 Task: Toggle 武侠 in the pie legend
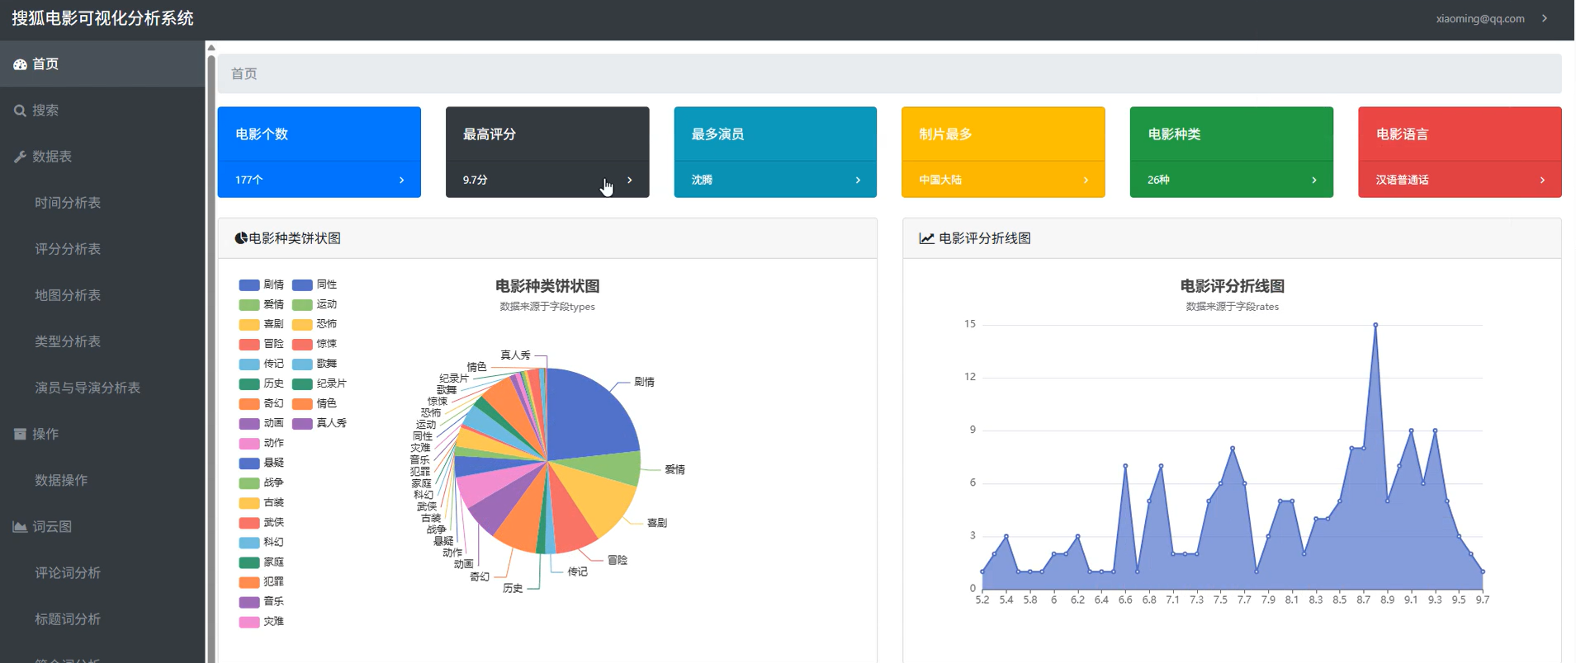(x=262, y=523)
